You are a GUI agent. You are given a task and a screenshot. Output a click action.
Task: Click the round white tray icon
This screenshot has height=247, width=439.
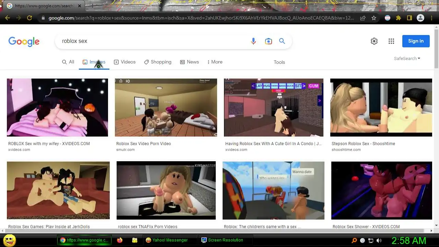coord(363,240)
